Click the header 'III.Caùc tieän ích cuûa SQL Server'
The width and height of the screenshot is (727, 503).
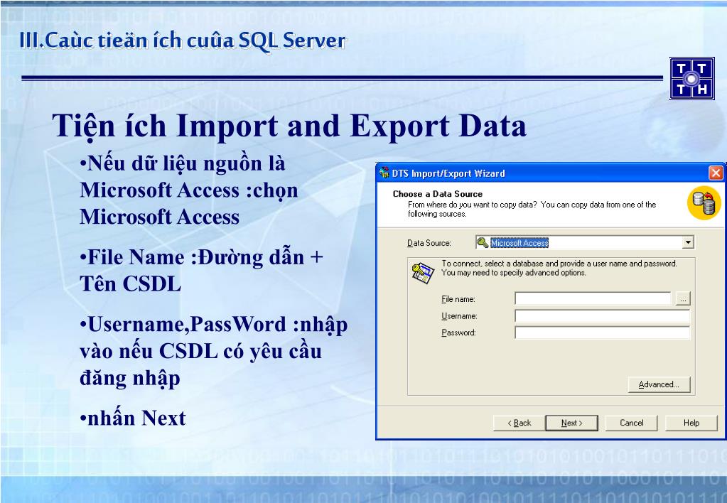pos(183,40)
